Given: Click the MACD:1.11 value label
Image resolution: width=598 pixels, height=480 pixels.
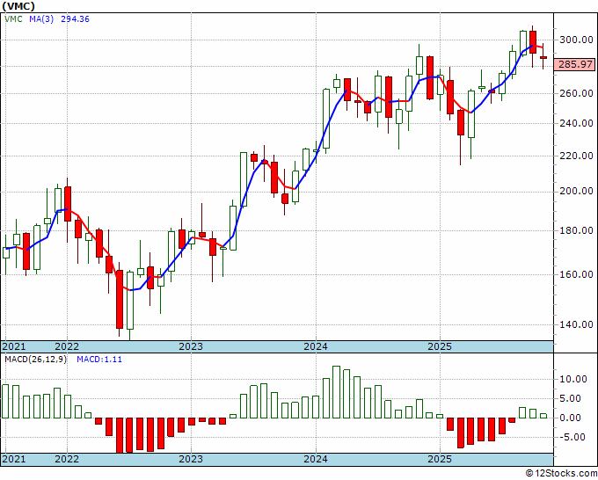Looking at the screenshot, I should [99, 360].
